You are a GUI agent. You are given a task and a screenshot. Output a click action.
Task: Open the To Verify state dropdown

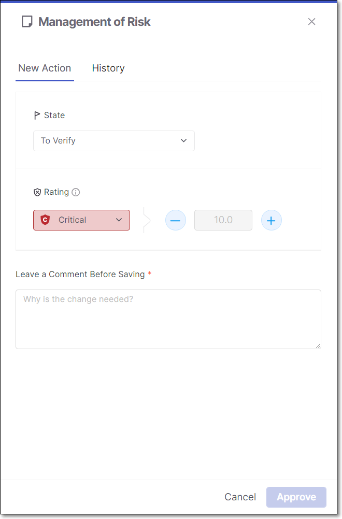coord(114,141)
